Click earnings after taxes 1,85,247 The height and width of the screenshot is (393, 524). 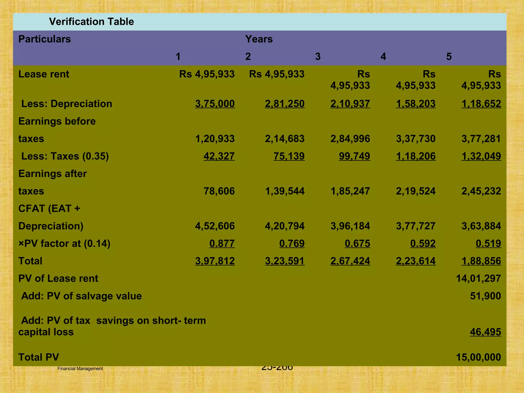point(350,191)
